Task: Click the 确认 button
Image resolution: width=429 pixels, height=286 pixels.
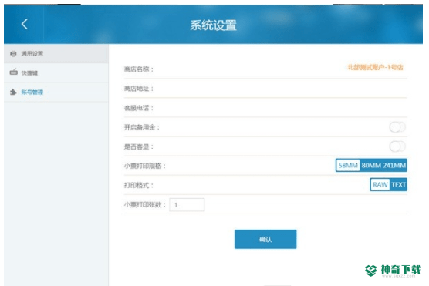Action: [265, 239]
